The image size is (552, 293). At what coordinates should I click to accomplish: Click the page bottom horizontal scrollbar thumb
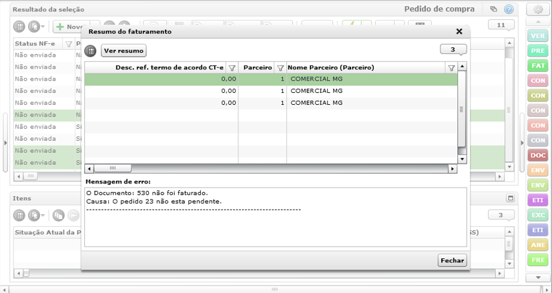pos(275,290)
